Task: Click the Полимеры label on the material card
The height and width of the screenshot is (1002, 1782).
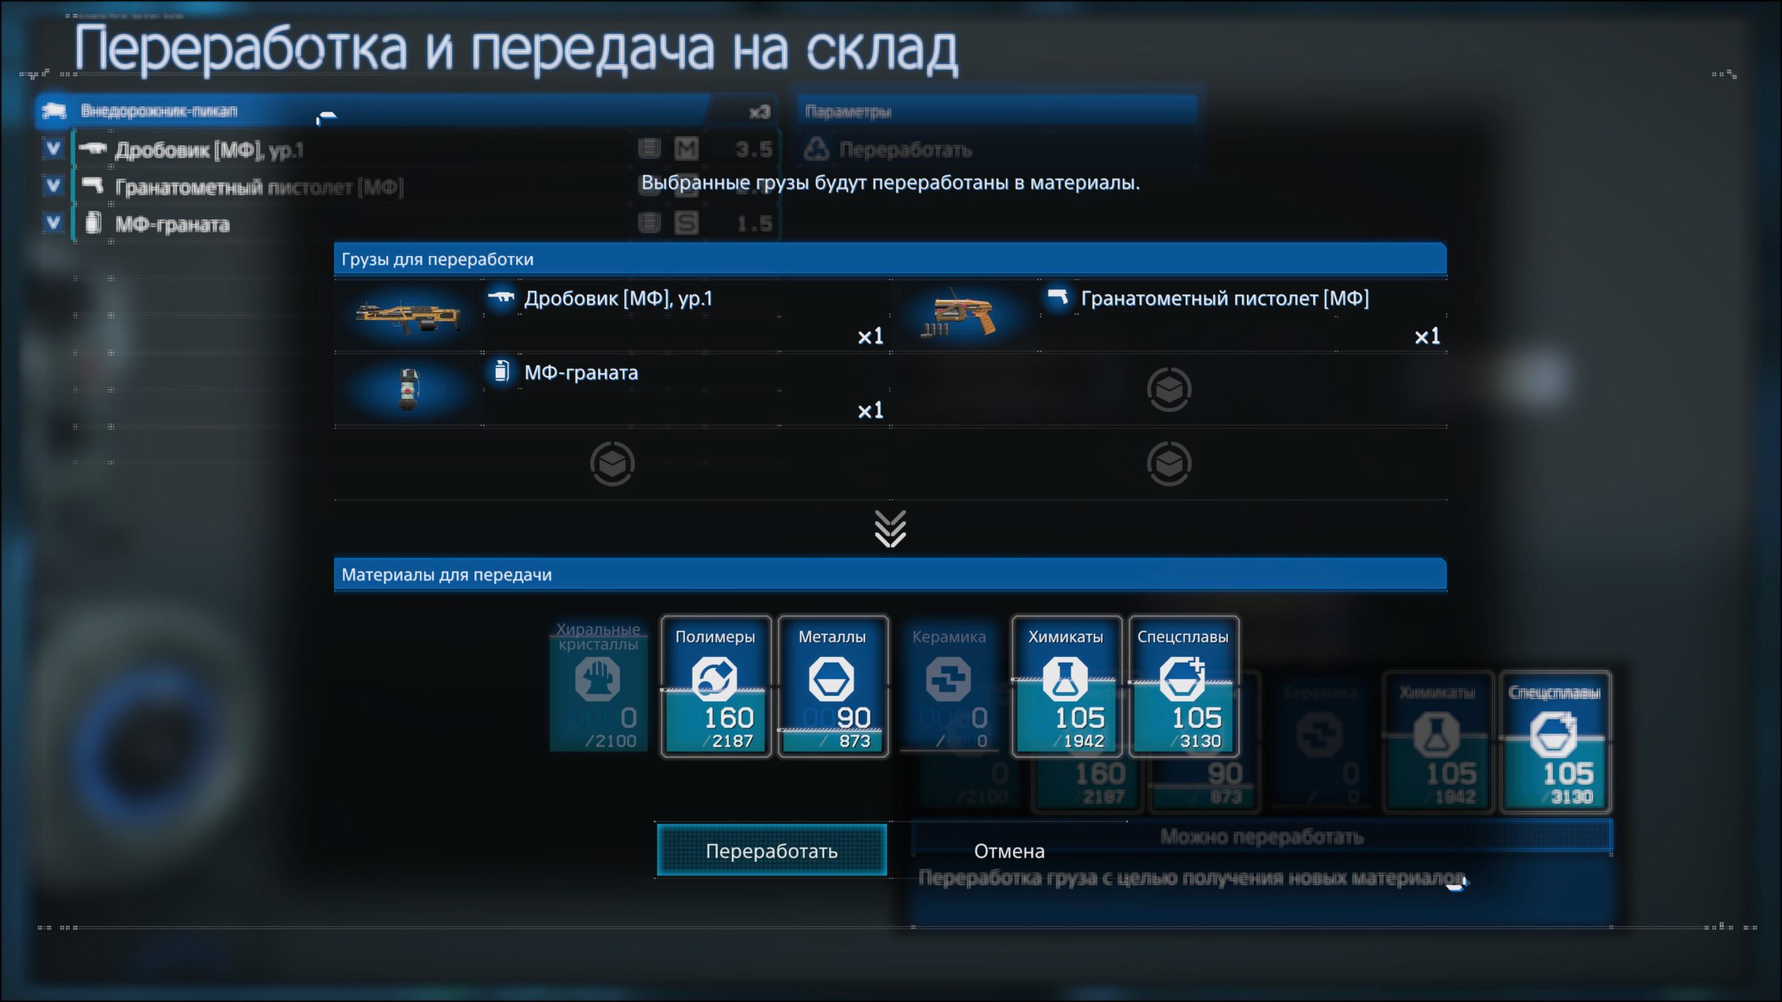Action: (x=715, y=637)
